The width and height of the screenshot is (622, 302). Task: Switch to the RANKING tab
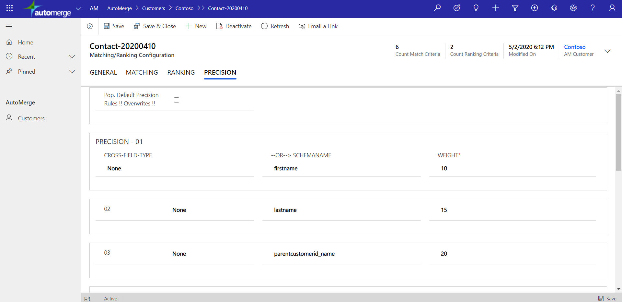tap(181, 72)
